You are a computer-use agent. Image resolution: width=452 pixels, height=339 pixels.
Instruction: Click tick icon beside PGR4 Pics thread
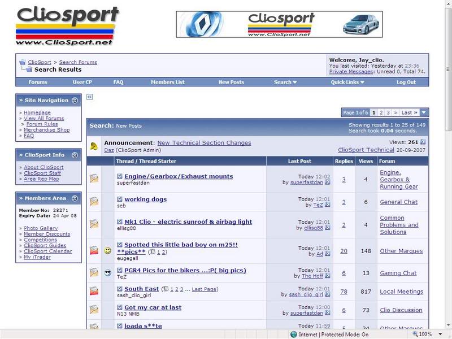coord(120,270)
